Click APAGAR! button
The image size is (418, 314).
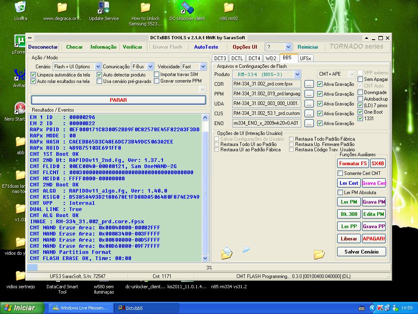[x=374, y=239]
